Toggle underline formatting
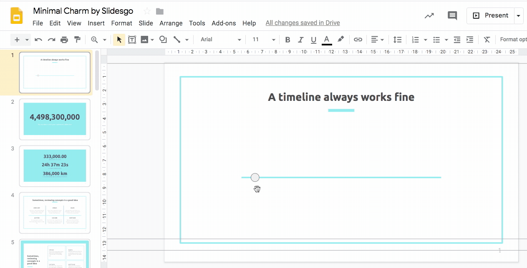This screenshot has height=268, width=527. (x=313, y=40)
